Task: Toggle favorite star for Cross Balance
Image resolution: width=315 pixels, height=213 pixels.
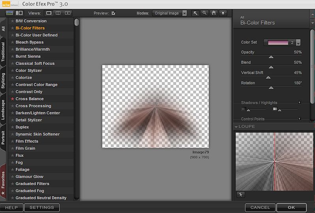Action: 12,99
